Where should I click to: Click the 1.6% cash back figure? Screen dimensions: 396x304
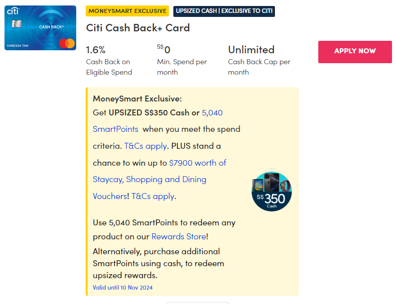(96, 50)
